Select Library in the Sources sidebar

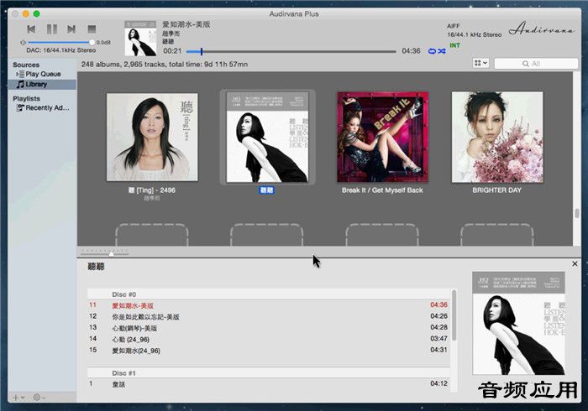pos(42,84)
